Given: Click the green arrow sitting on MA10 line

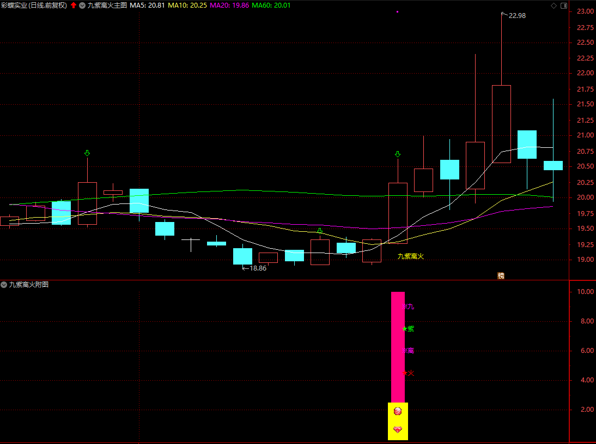Looking at the screenshot, I should pyautogui.click(x=320, y=231).
